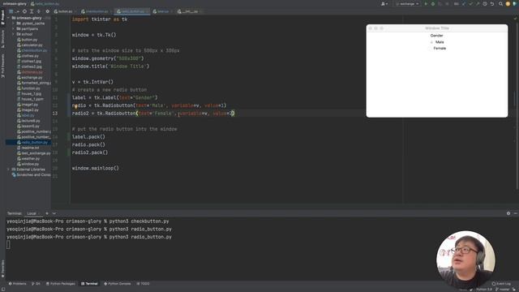Start debugging with the green bug icon
The width and height of the screenshot is (519, 292).
pos(432,4)
